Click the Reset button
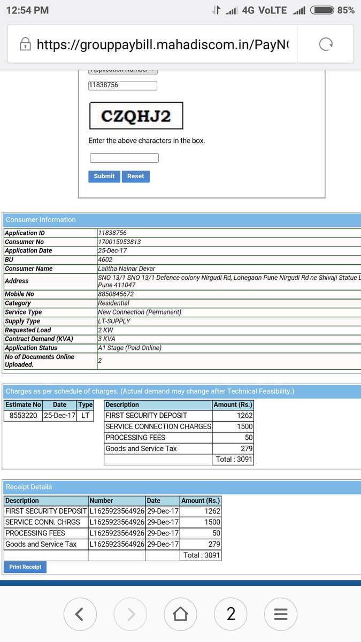The image size is (361, 642). pos(136,176)
